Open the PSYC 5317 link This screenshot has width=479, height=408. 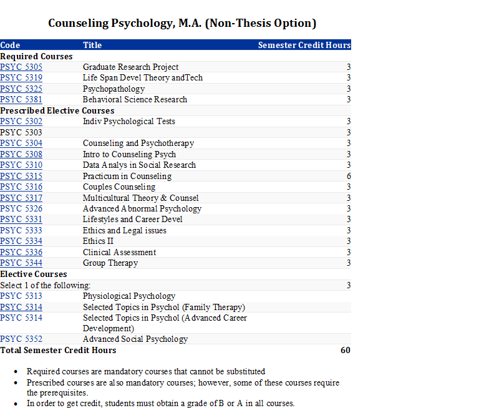click(x=21, y=198)
